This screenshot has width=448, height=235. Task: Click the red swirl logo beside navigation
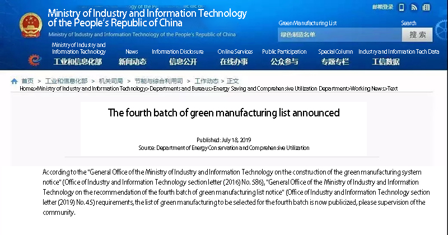35,60
